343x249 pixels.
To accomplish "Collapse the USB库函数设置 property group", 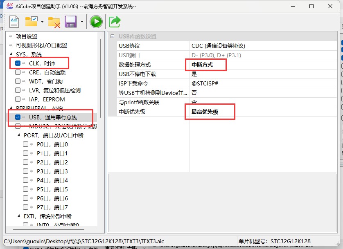I will tap(112, 36).
